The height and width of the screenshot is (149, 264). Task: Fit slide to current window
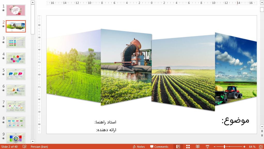tap(261, 146)
